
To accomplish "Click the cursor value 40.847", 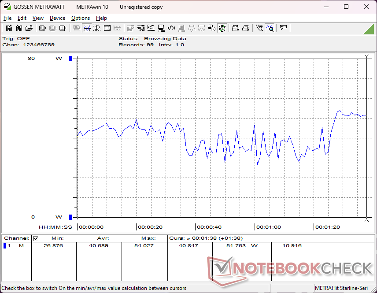I will click(188, 245).
